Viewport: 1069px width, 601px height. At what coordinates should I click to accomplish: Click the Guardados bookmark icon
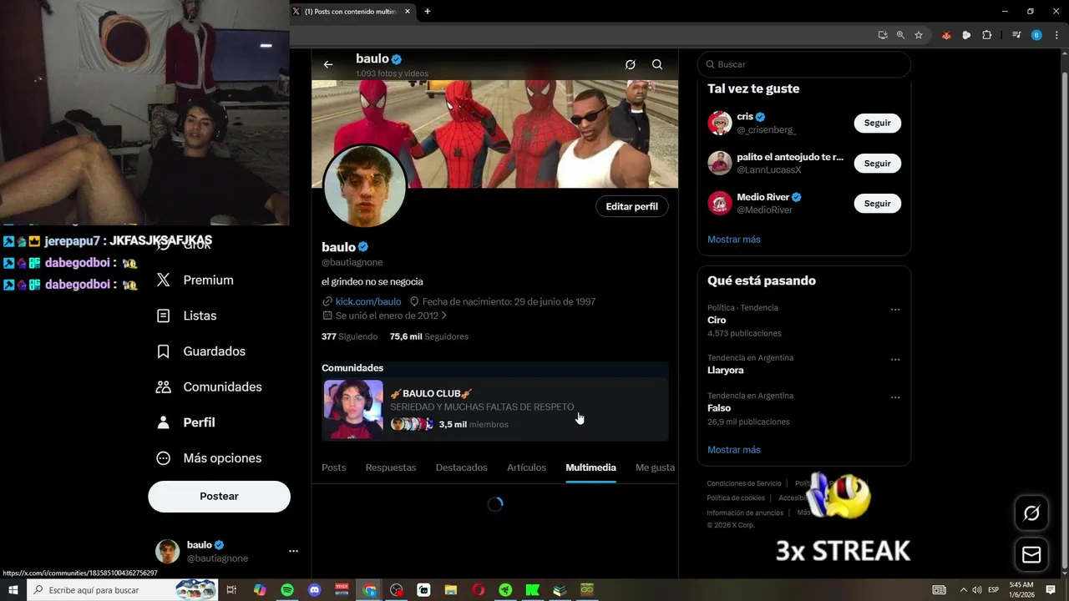[x=164, y=351]
